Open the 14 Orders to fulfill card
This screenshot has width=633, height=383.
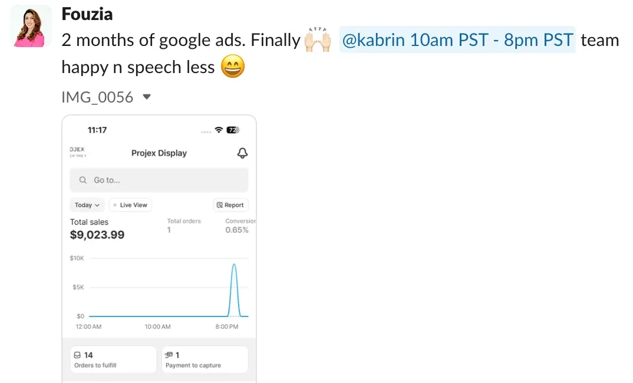(x=113, y=359)
